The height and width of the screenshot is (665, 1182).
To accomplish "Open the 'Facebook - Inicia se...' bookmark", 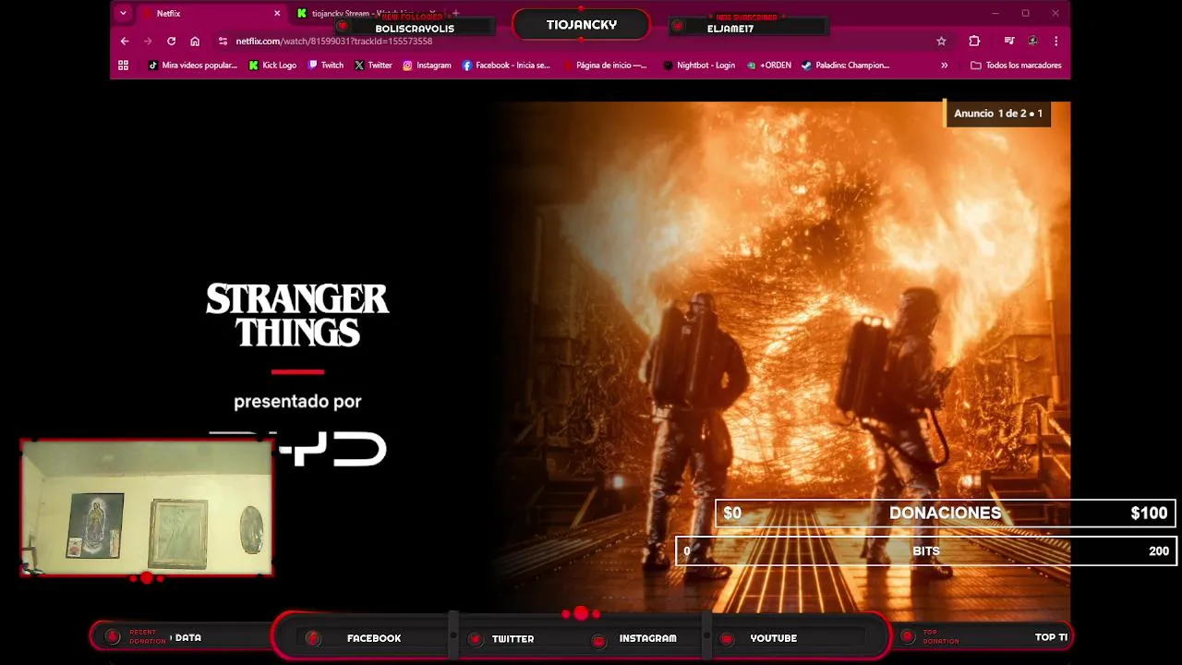I will pyautogui.click(x=506, y=66).
